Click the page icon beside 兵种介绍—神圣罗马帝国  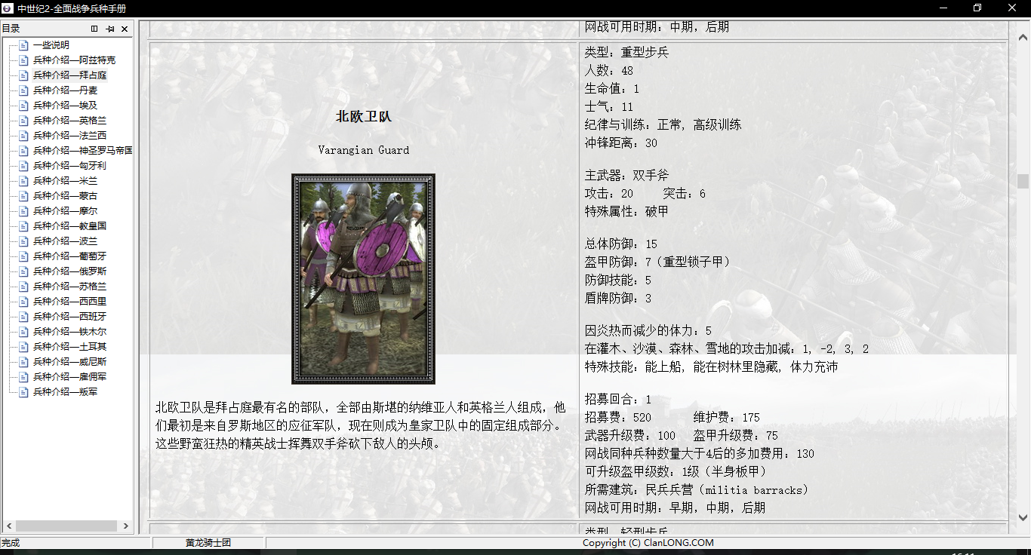tap(24, 151)
